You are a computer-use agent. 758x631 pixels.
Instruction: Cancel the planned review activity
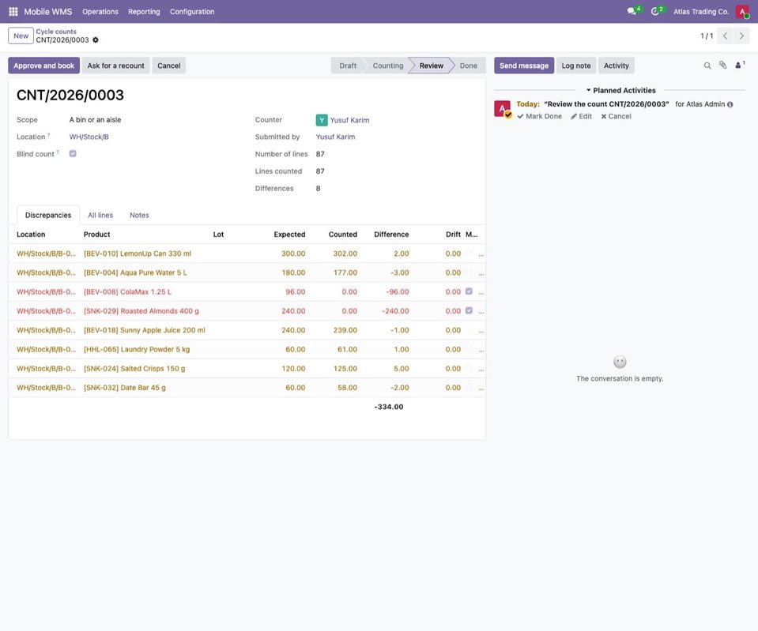pos(616,116)
